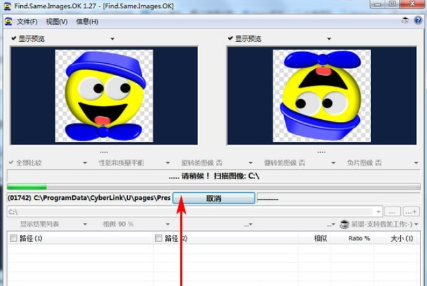Expand the right preview dropdown arrow

329,39
